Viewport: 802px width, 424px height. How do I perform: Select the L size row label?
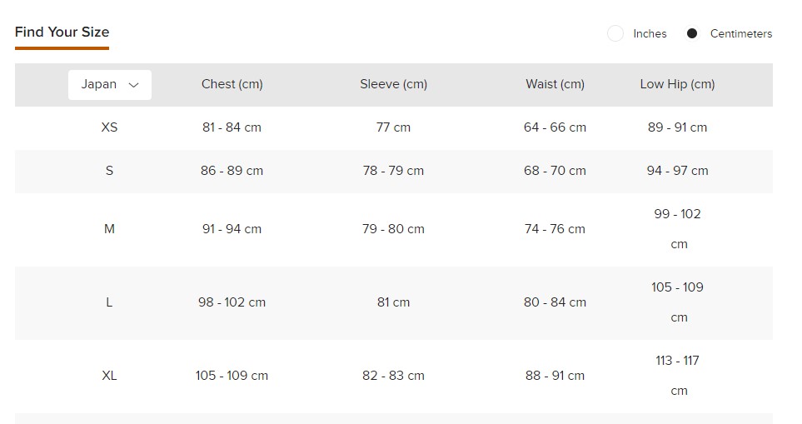[109, 302]
